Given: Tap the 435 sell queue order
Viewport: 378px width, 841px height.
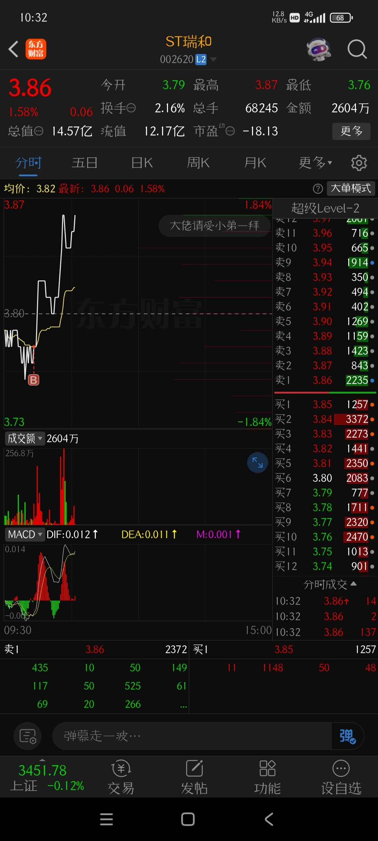Looking at the screenshot, I should 40,668.
